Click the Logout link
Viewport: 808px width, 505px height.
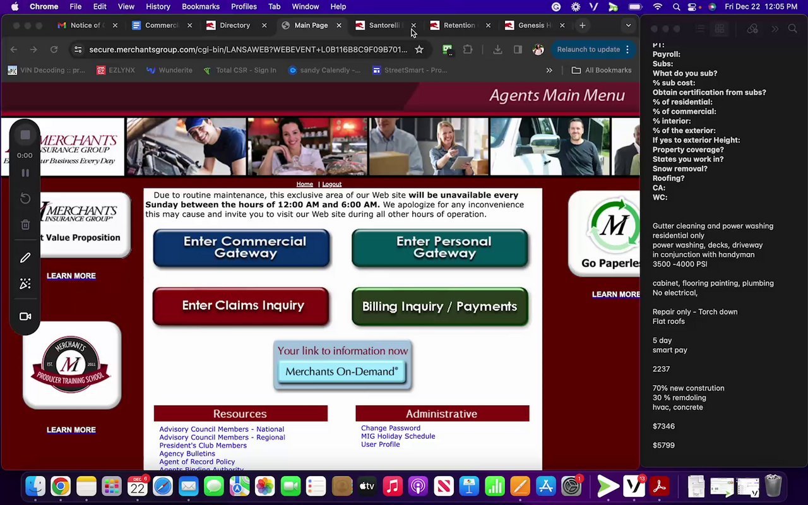(x=331, y=184)
